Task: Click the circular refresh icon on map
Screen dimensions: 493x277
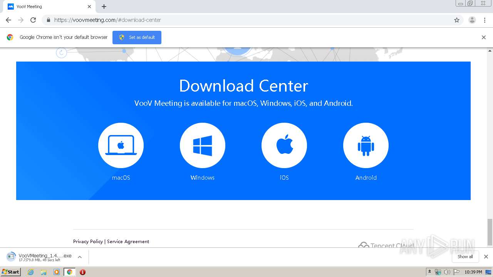Action: tap(62, 53)
